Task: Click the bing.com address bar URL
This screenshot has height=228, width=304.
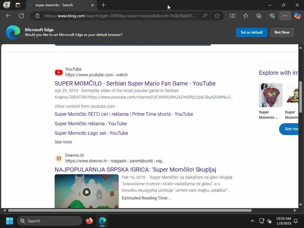Action: [120, 16]
